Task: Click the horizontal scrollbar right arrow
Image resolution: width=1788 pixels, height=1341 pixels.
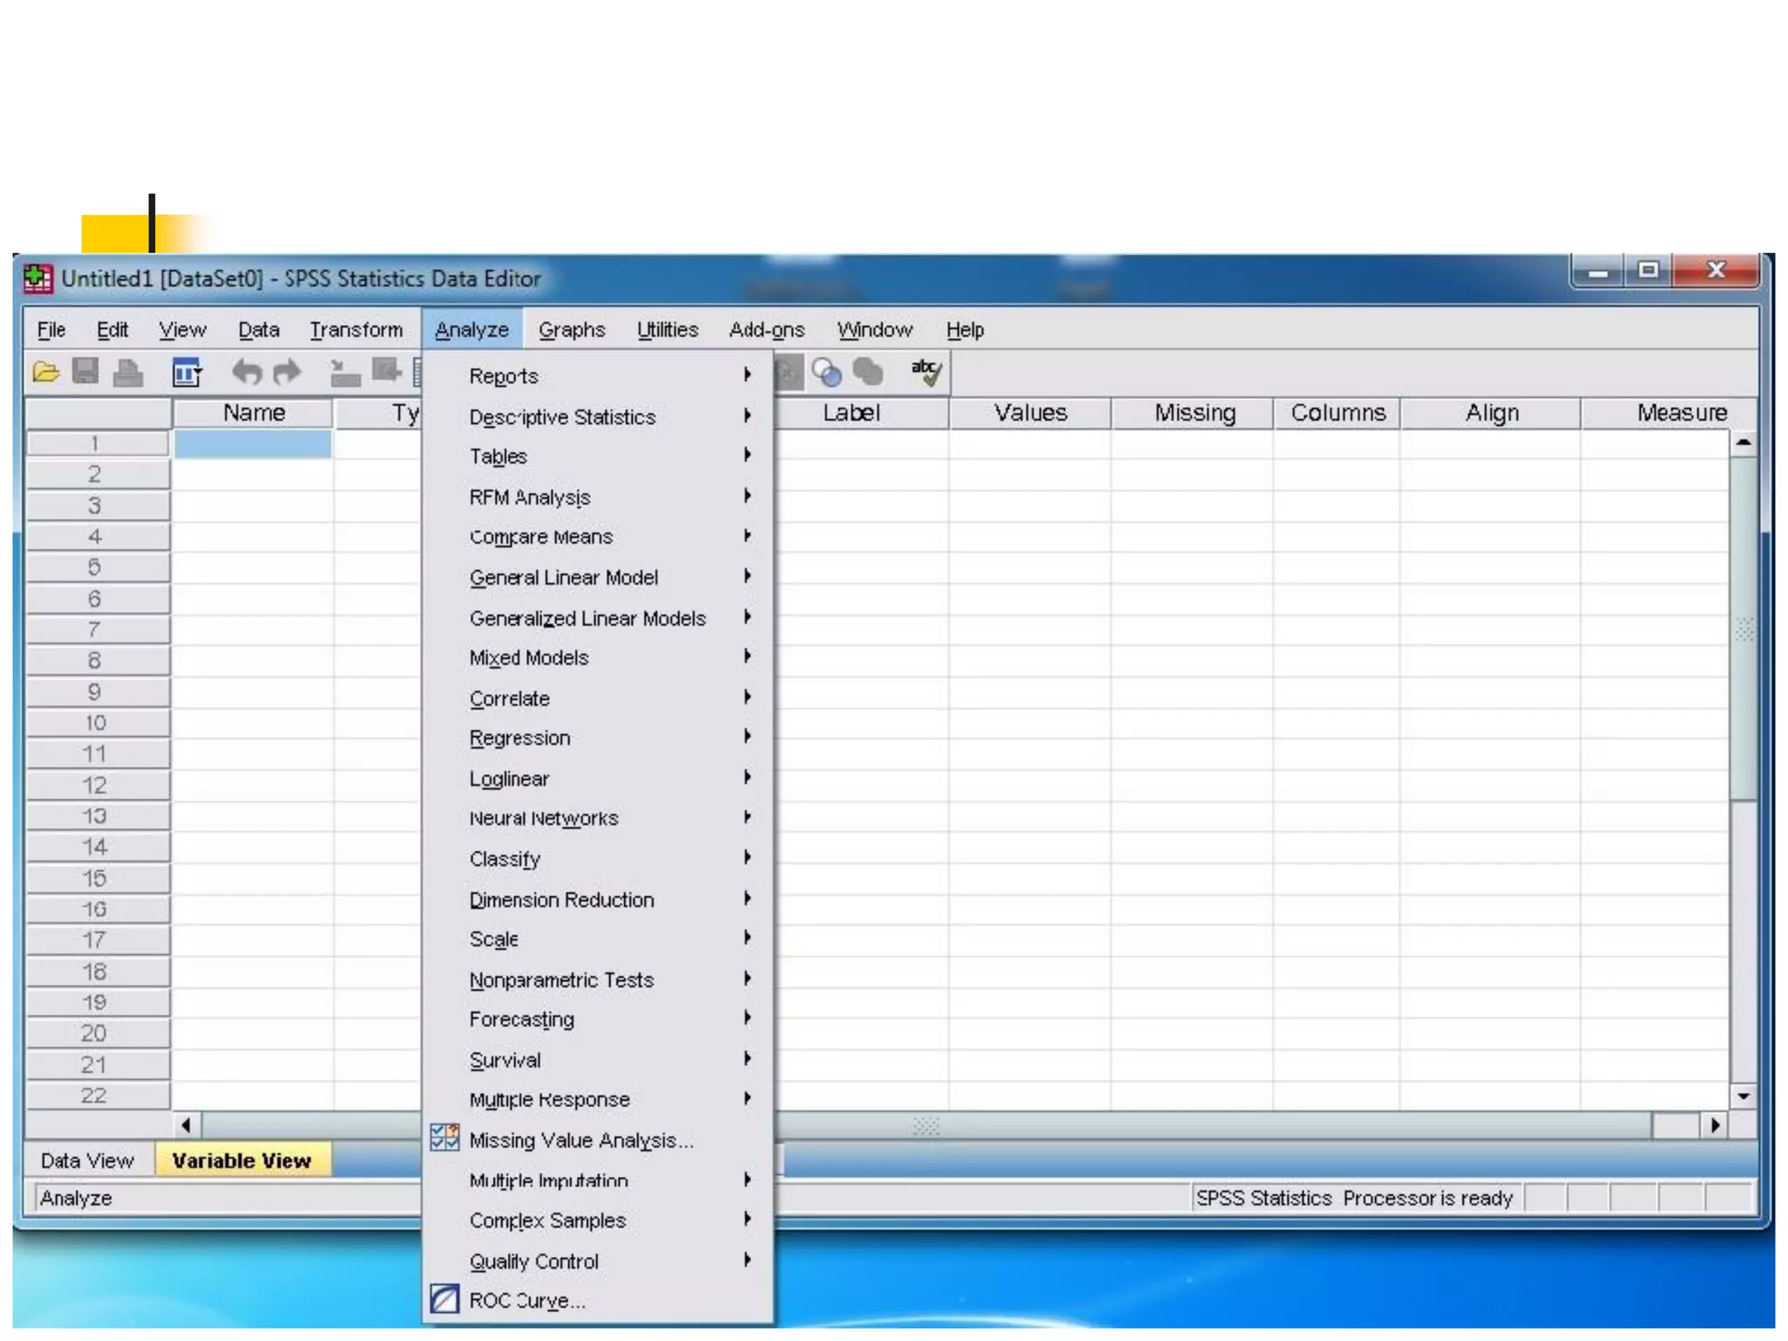Action: 1715,1125
